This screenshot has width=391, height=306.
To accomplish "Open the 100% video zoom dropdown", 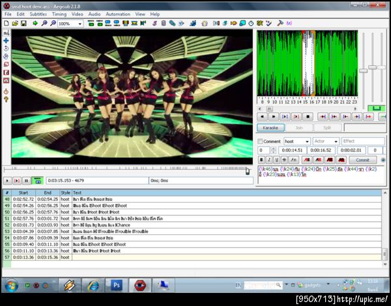I will (80, 23).
